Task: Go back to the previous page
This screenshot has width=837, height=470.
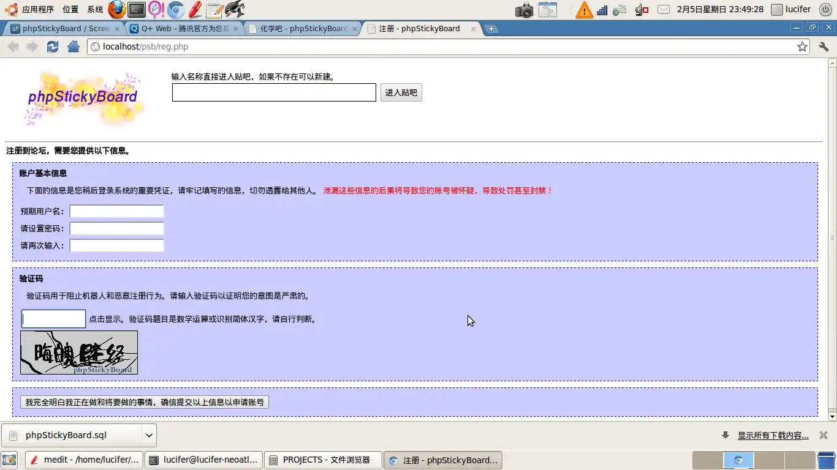Action: [x=13, y=47]
